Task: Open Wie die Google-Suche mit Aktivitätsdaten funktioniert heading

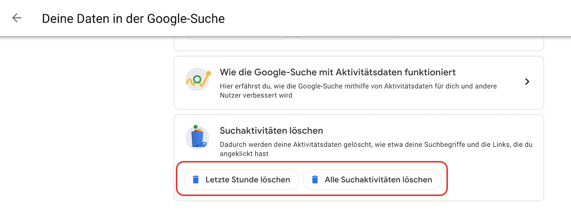Action: [x=338, y=72]
